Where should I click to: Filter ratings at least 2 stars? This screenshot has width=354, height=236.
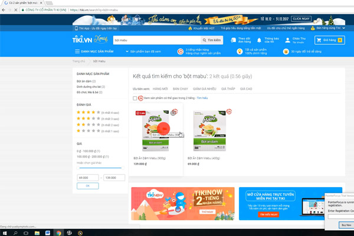coord(98,124)
